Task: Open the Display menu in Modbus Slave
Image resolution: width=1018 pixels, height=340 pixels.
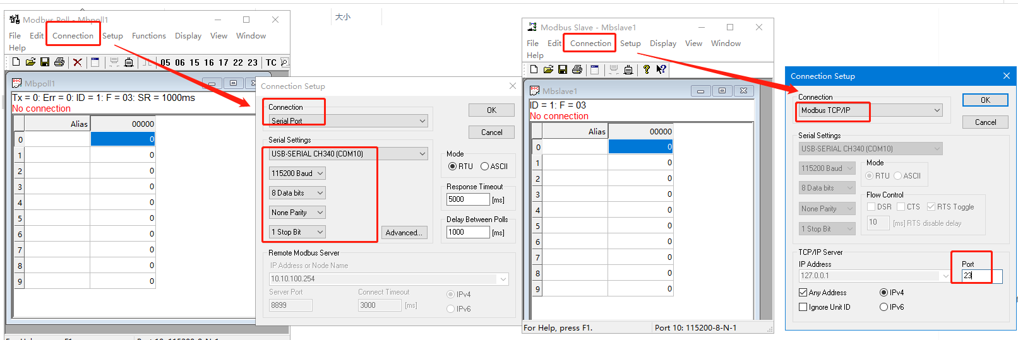Action: coord(662,44)
